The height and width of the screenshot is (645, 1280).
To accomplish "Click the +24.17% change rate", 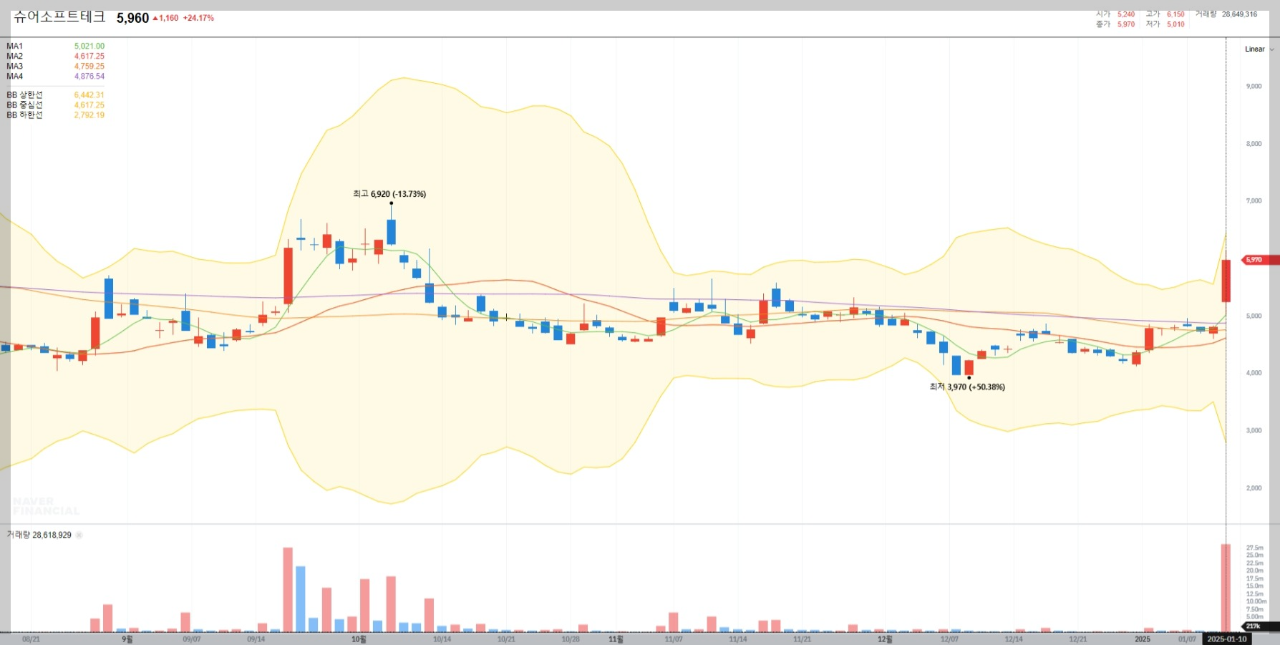I will tap(198, 18).
